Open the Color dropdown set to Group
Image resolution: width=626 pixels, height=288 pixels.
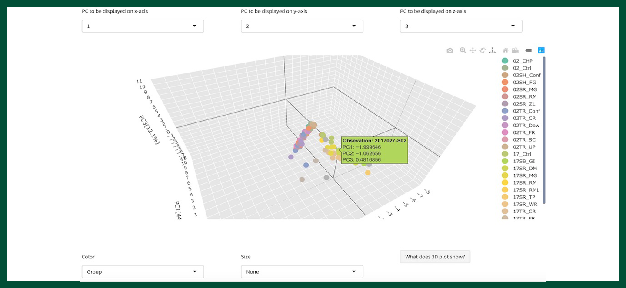tap(143, 272)
